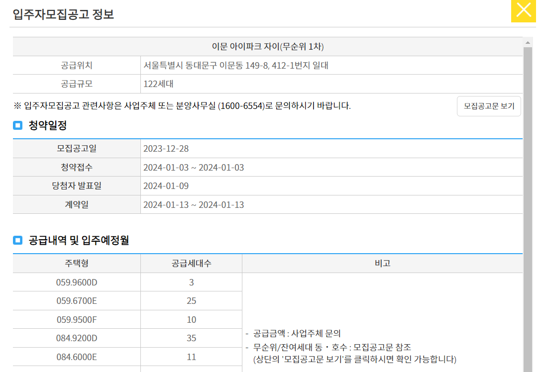The height and width of the screenshot is (372, 547).
Task: Click the supply count 3 for 059.9600D
Action: (191, 282)
